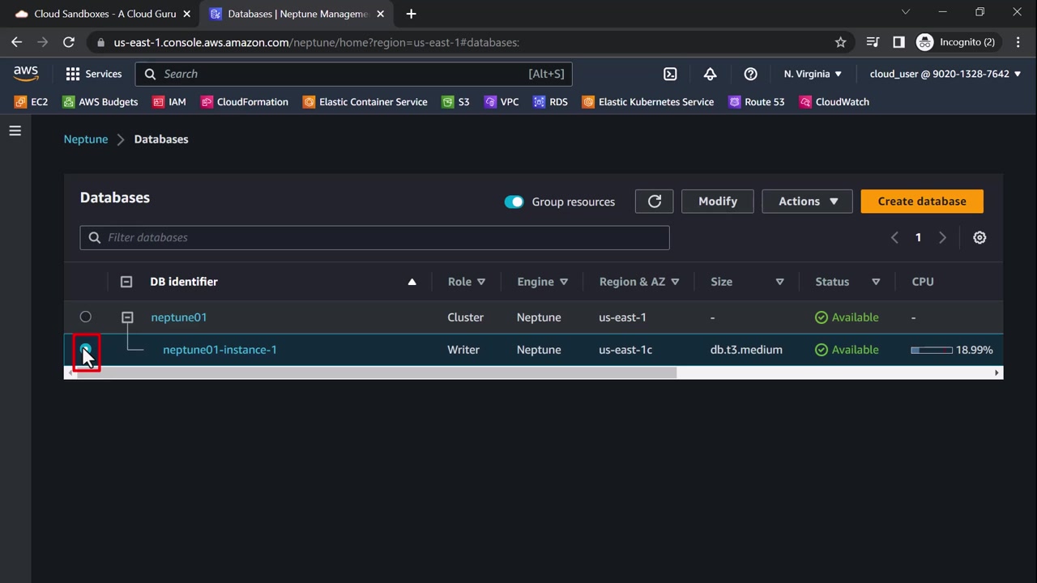This screenshot has width=1037, height=583.
Task: Collapse the neptune01 cluster tree row
Action: coord(127,317)
